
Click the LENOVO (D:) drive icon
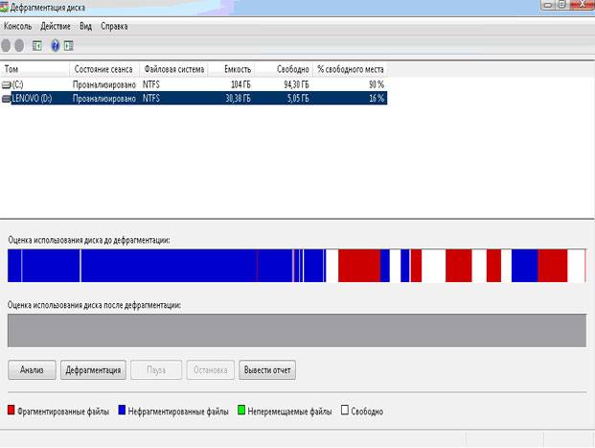click(x=8, y=98)
